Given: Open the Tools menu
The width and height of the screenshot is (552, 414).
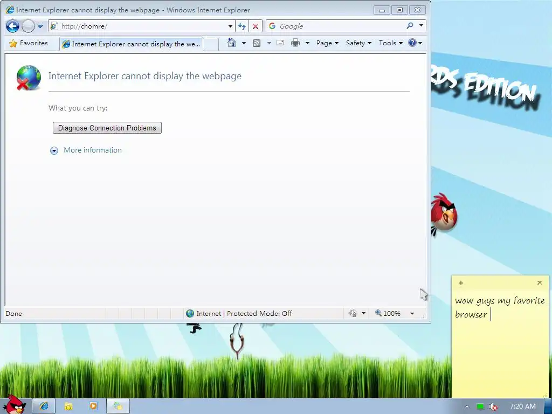Looking at the screenshot, I should (x=390, y=43).
